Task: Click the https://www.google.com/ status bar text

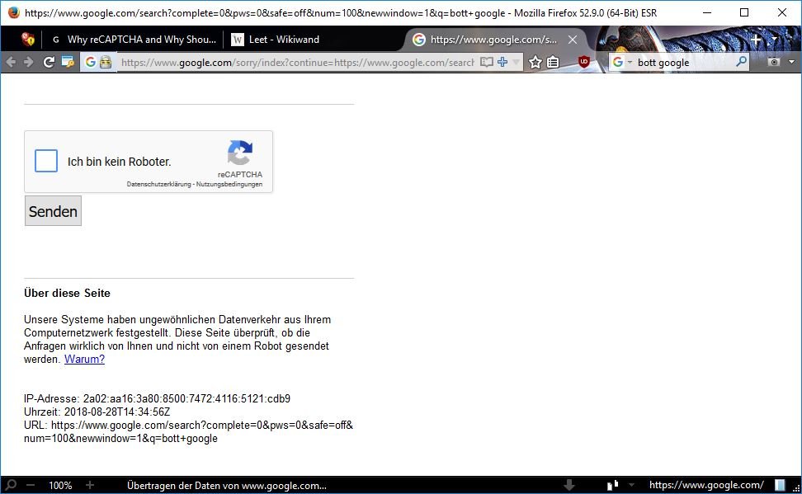Action: 706,485
